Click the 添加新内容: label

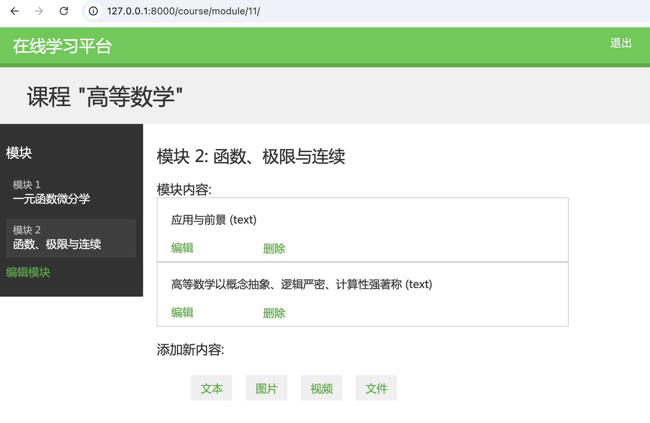(190, 350)
